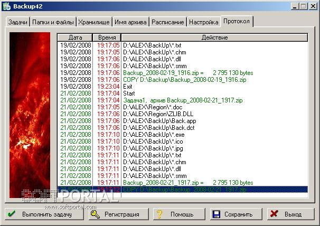Select the Start log entry at 19:17:04
Image resolution: width=320 pixels, height=226 pixels.
[183, 93]
